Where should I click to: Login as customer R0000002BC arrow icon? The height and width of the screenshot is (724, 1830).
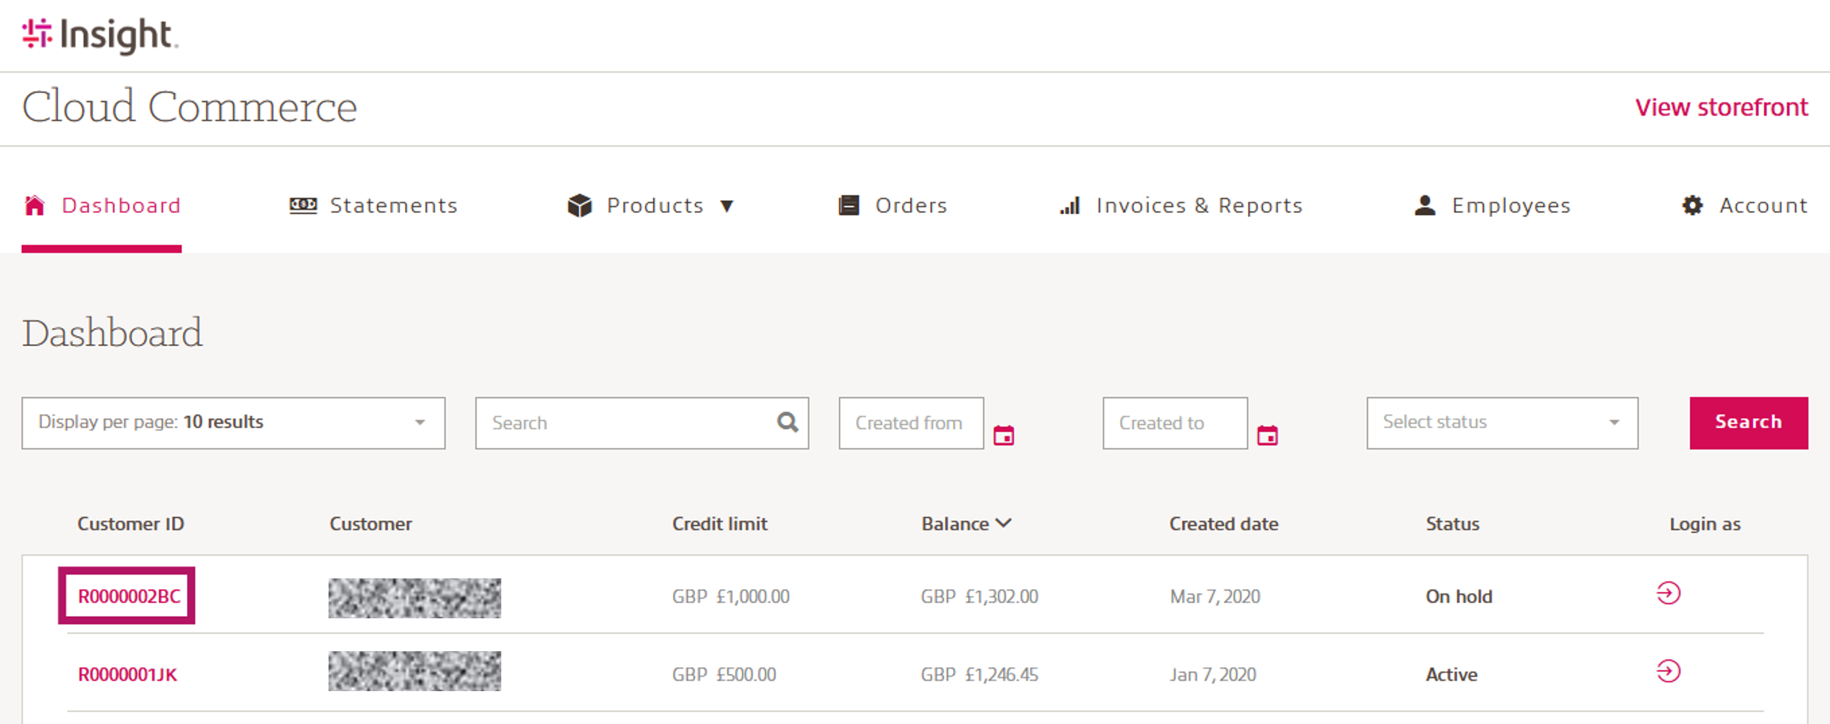point(1667,592)
